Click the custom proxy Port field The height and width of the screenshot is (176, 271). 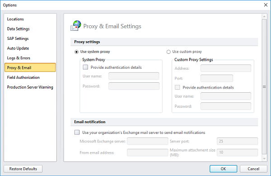pyautogui.click(x=217, y=78)
